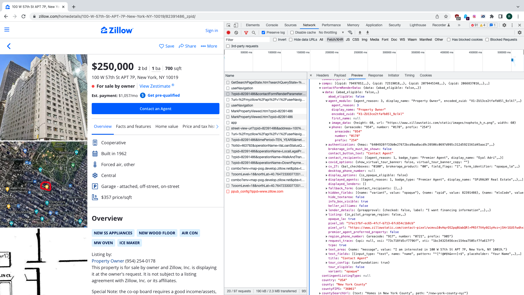The image size is (524, 295).
Task: Import HAR file with upload arrow
Action: tap(360, 33)
